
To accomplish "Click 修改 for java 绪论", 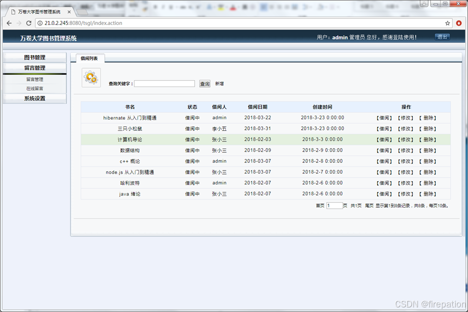I will pos(406,194).
